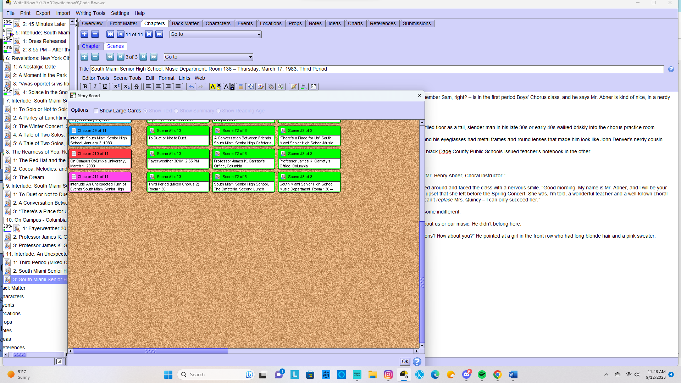Jump to the first scene

(x=110, y=57)
